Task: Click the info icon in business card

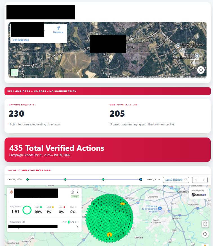Action: [72, 192]
